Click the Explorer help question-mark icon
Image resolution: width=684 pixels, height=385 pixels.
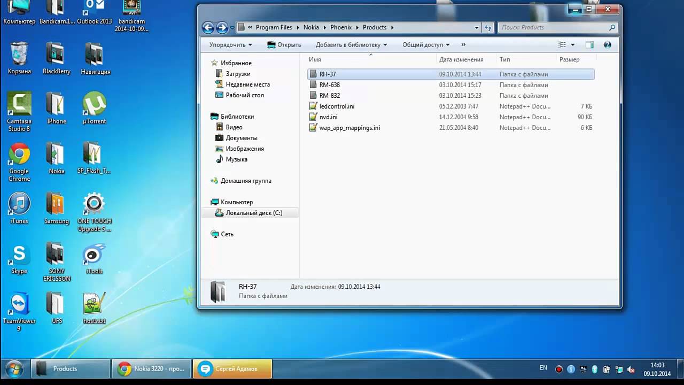(607, 45)
